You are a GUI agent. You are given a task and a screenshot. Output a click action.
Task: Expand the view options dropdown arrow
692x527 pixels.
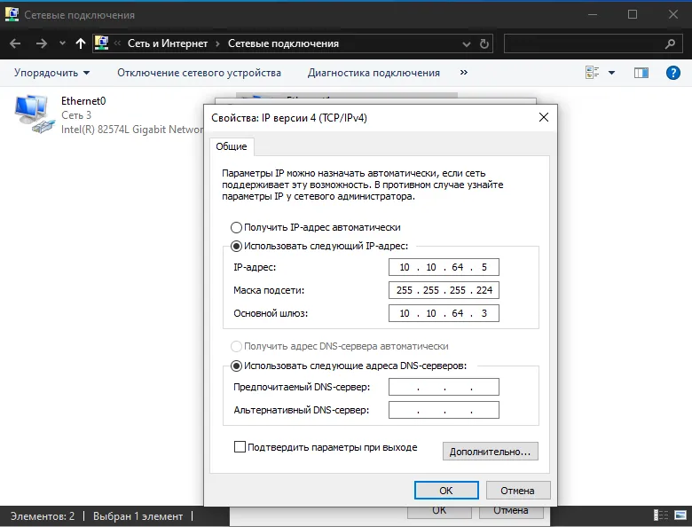click(x=611, y=73)
